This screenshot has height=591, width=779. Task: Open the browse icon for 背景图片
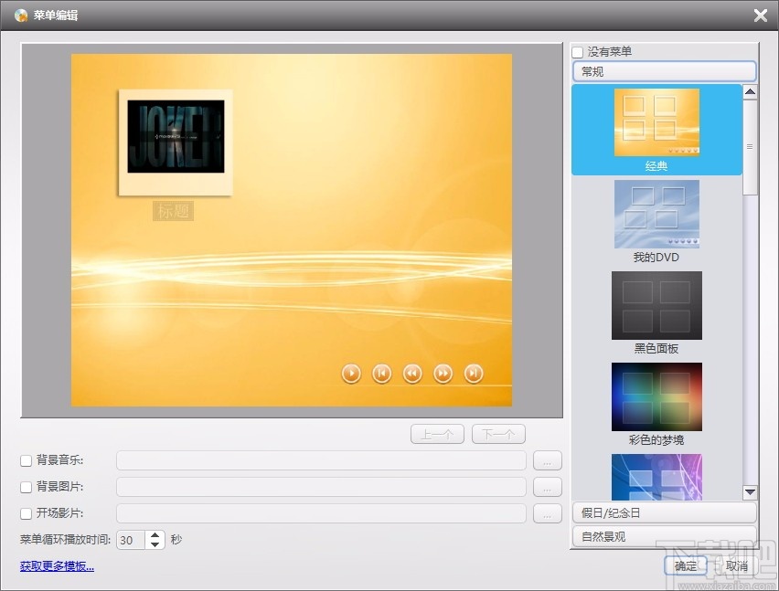coord(547,487)
